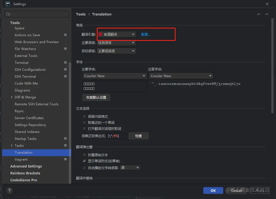
Task: Open Rainbow Brackets category
Action: tap(25, 173)
